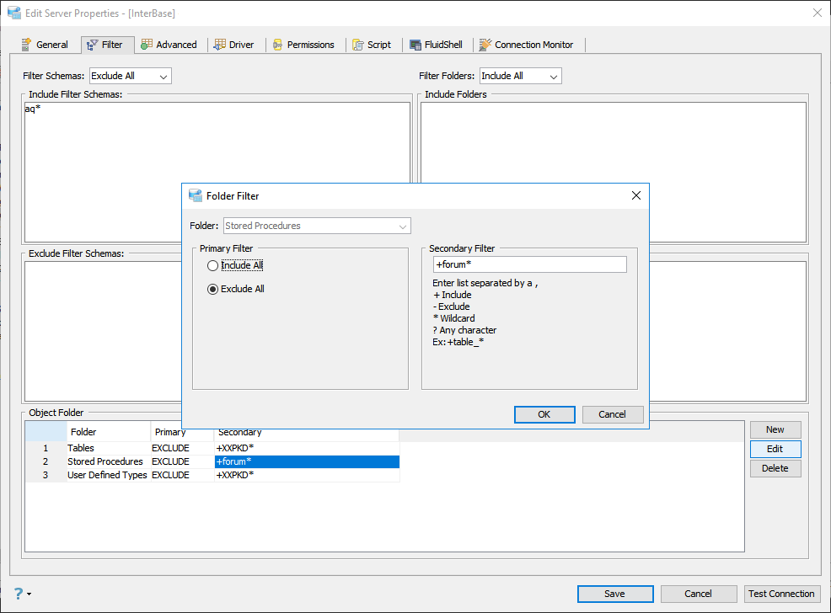Switch to the General tab
831x613 pixels.
pyautogui.click(x=45, y=45)
